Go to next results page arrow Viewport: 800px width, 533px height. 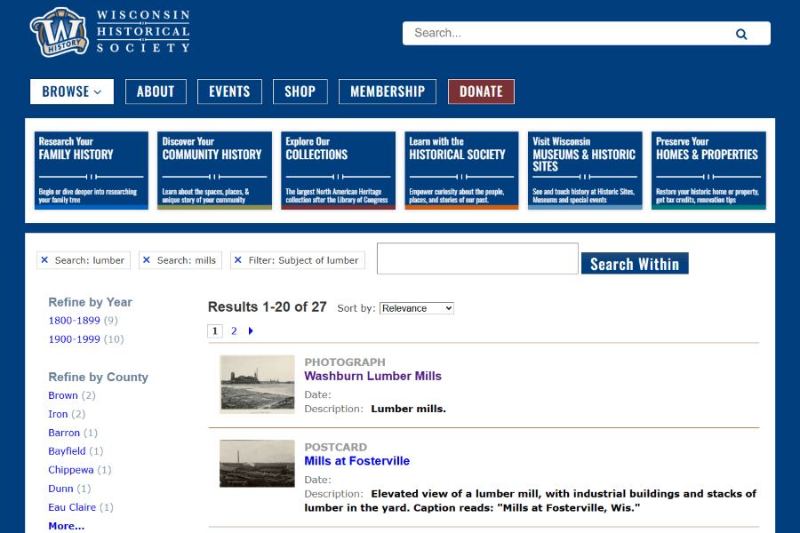click(x=251, y=331)
